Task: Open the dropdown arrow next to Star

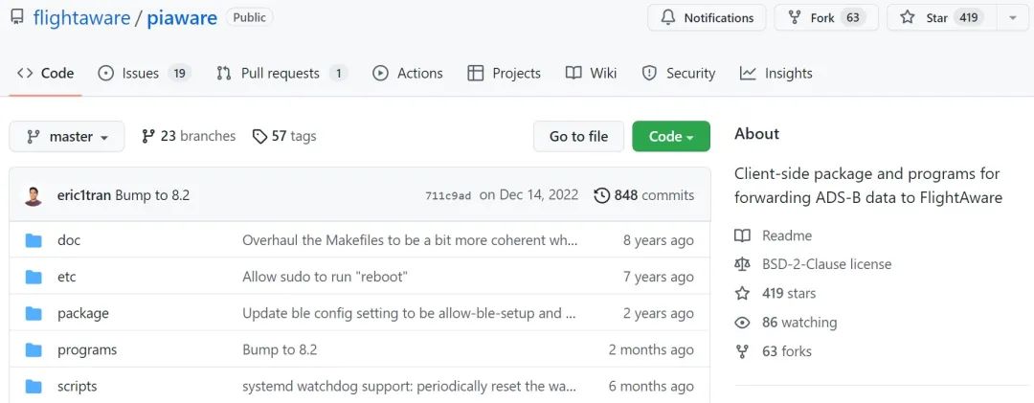Action: pos(1012,18)
